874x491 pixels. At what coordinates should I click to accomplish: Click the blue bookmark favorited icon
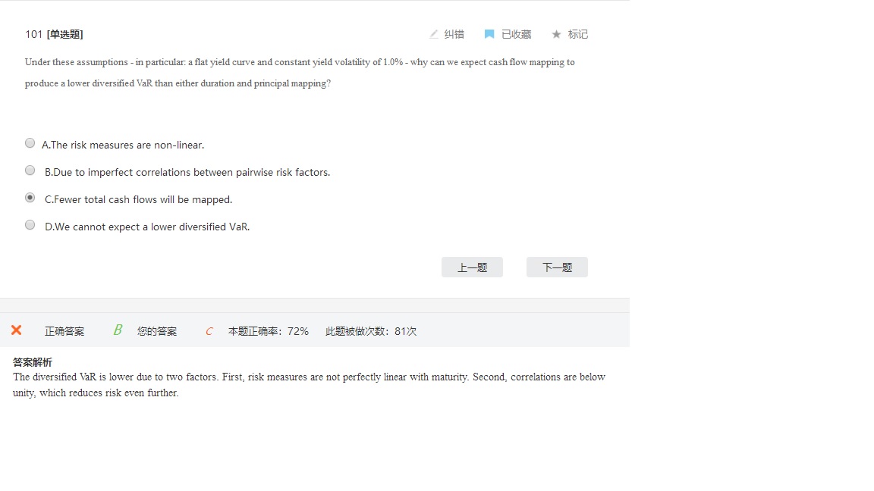pos(489,34)
